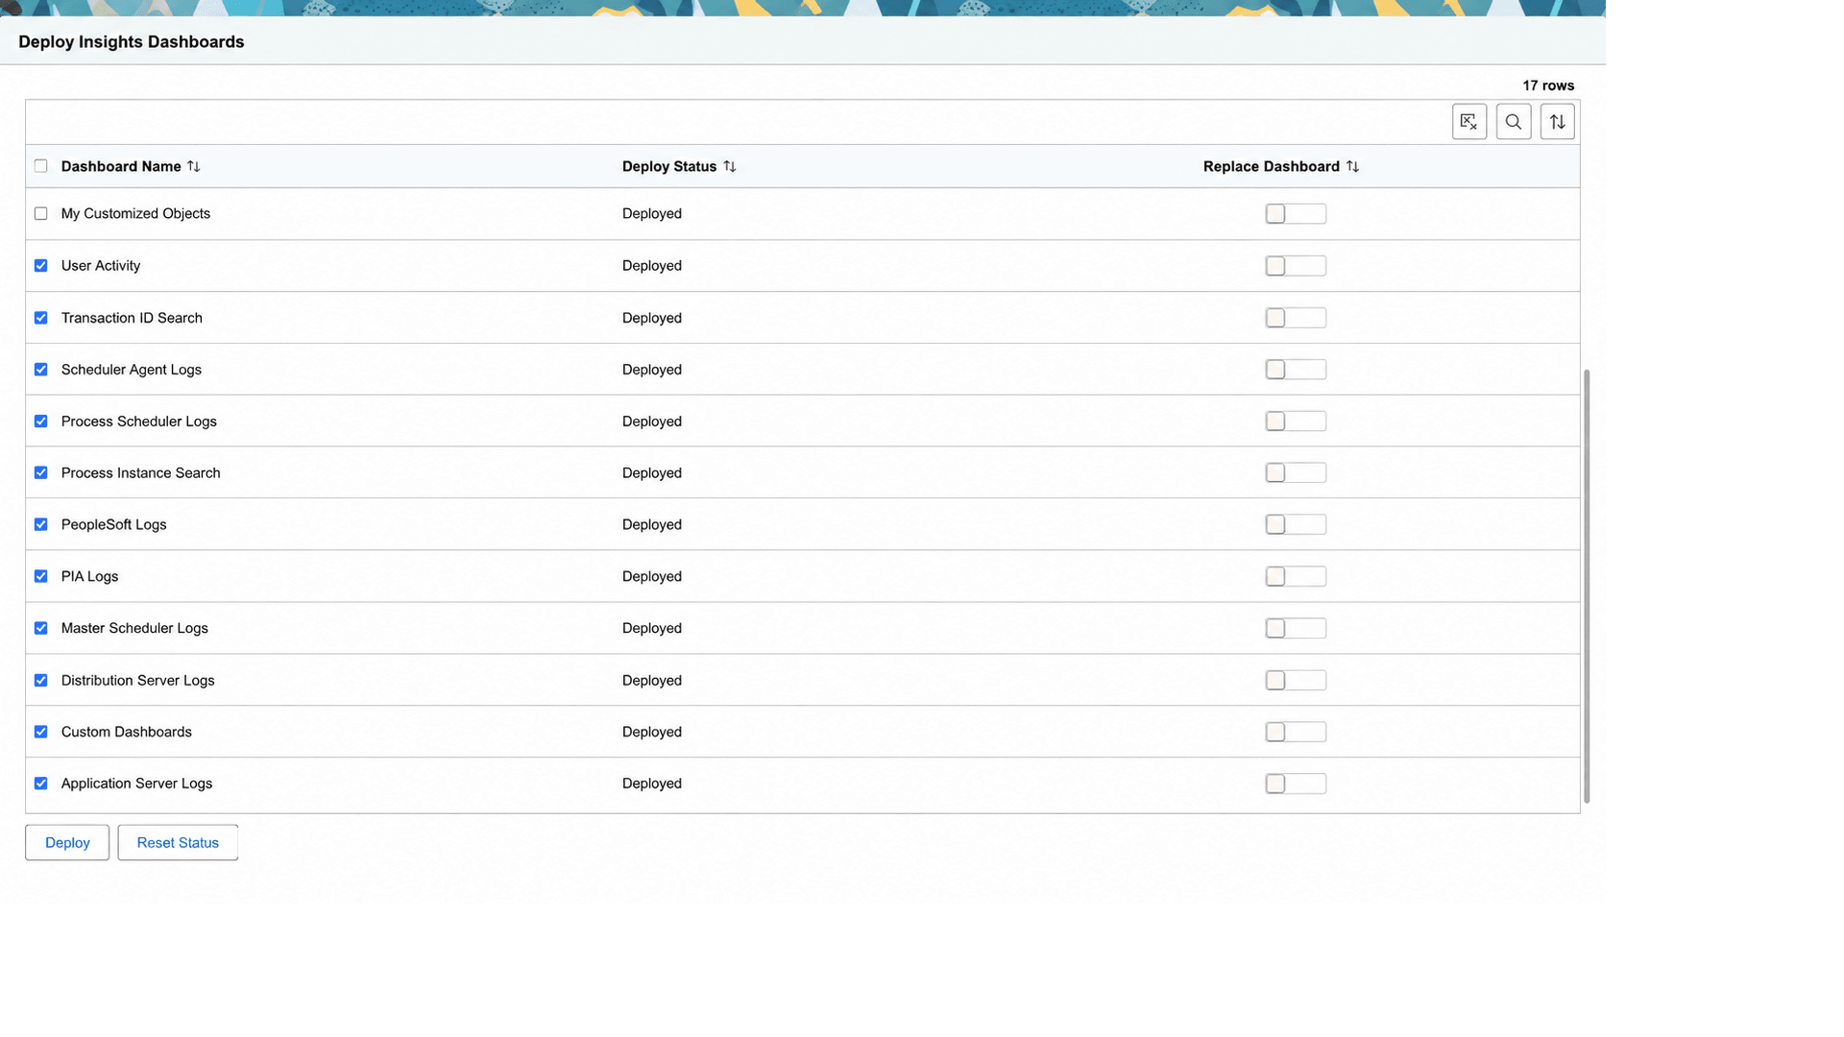This screenshot has height=1037, width=1844.
Task: Click the sort toolbar icon above the table
Action: [1558, 122]
